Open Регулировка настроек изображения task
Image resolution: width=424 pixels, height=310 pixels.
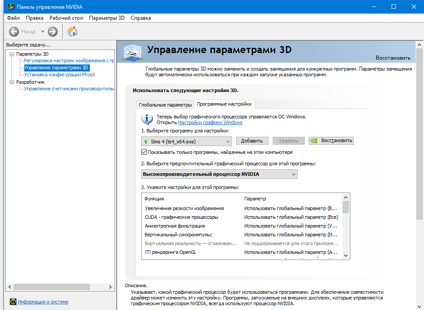click(69, 61)
